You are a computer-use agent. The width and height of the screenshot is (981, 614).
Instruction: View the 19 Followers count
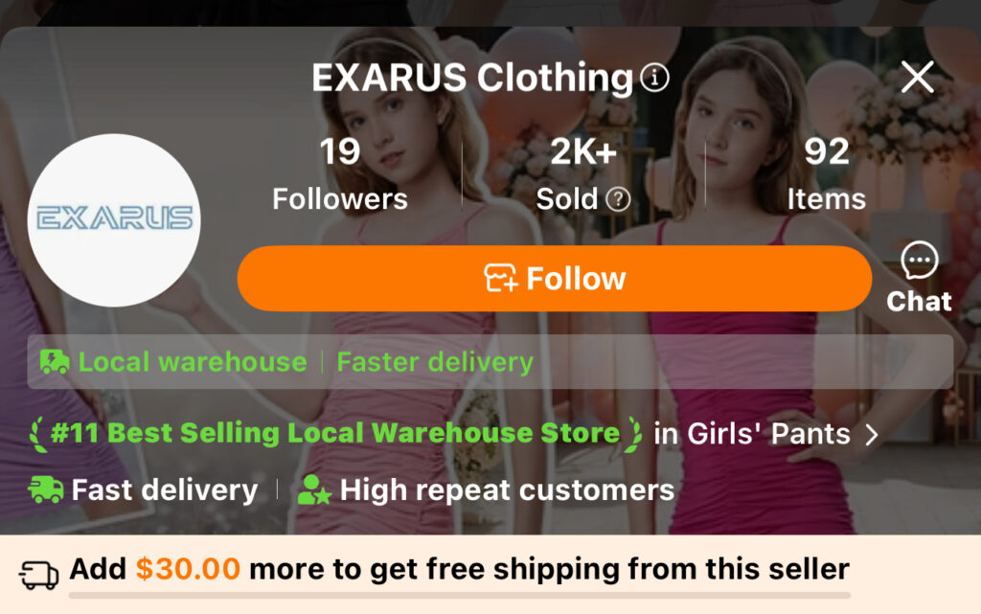click(x=340, y=173)
